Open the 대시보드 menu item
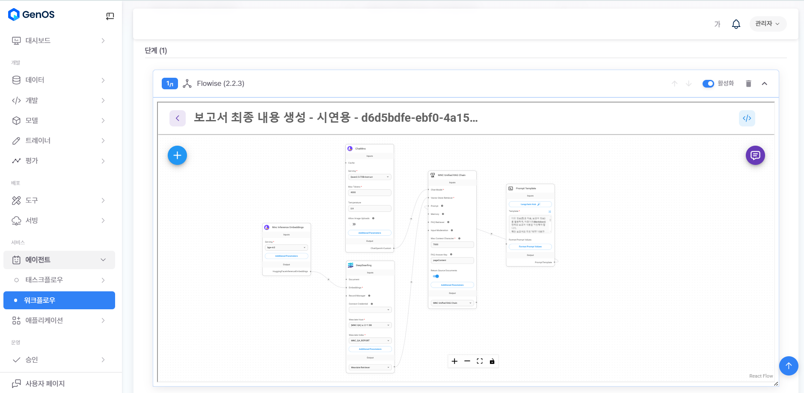The height and width of the screenshot is (393, 804). pyautogui.click(x=59, y=41)
